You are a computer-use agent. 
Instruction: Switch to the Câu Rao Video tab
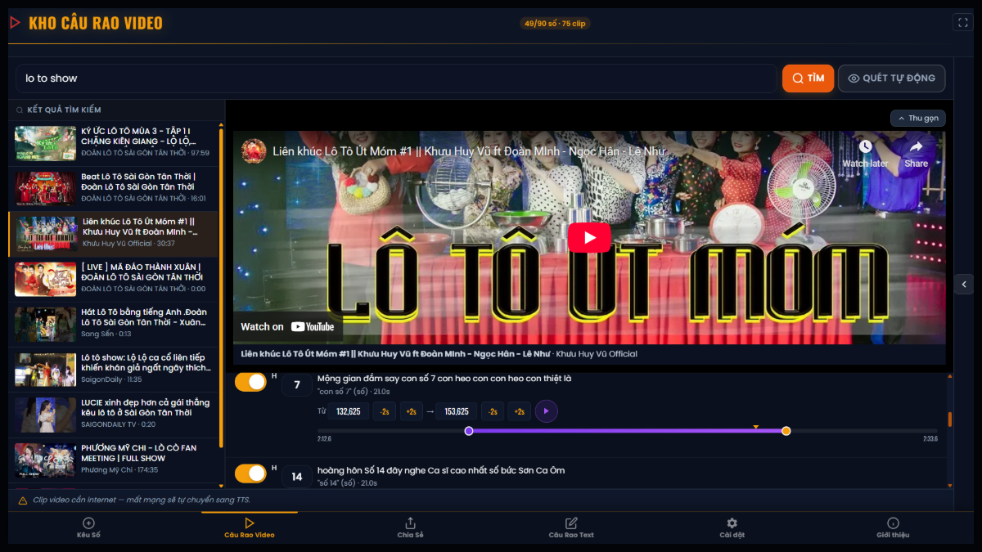[x=249, y=523]
